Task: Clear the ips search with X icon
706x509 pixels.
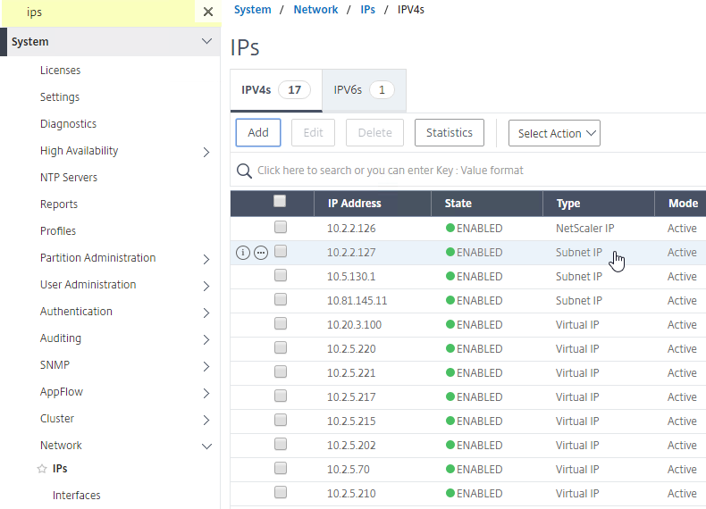Action: 208,12
